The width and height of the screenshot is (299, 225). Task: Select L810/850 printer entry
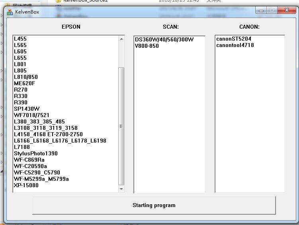(26, 77)
